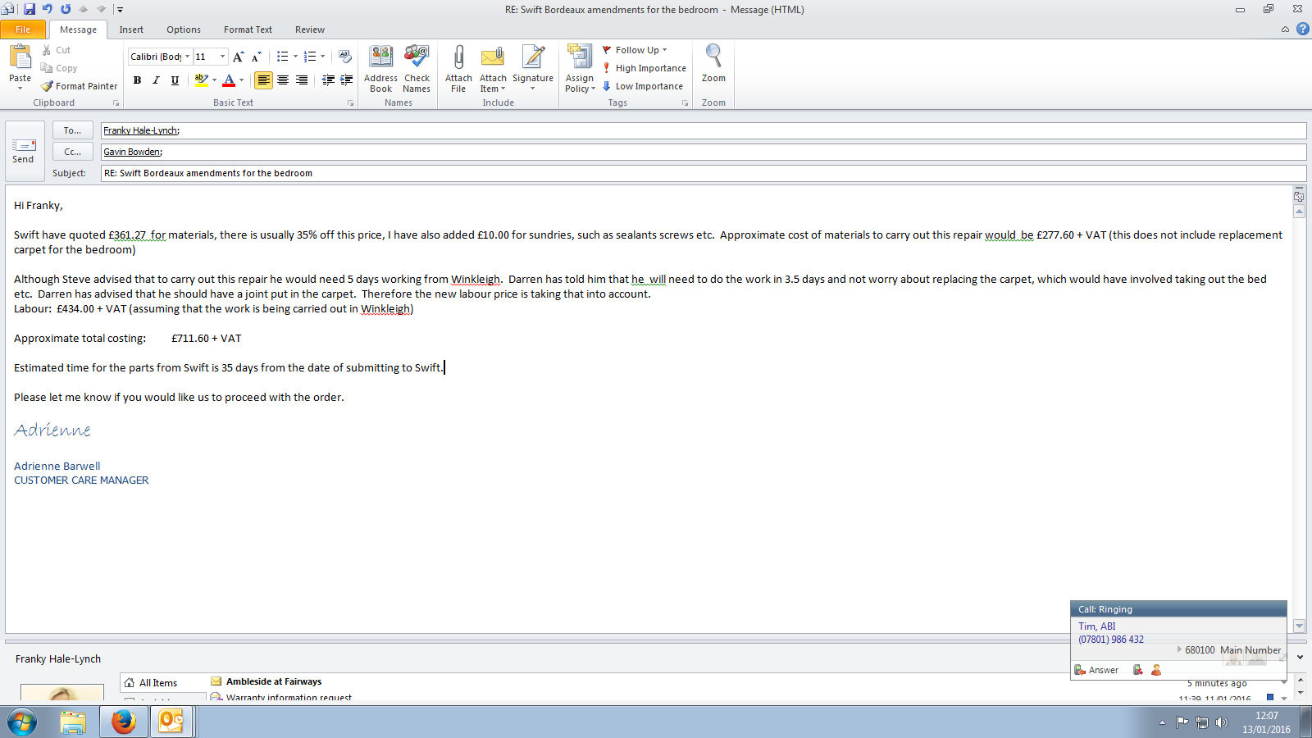Open Firefox from the taskbar
This screenshot has height=738, width=1312.
pyautogui.click(x=123, y=722)
